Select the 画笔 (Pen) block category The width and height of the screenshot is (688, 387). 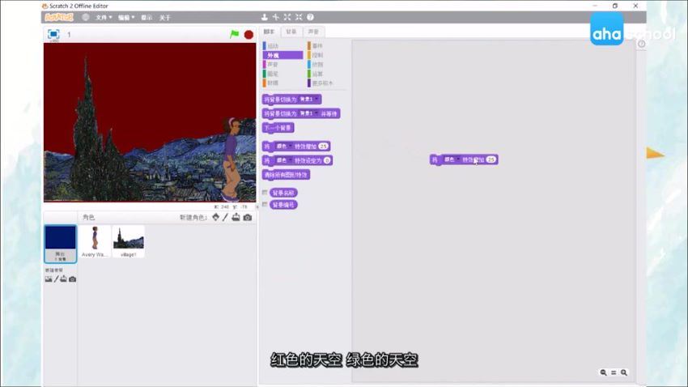coord(282,74)
